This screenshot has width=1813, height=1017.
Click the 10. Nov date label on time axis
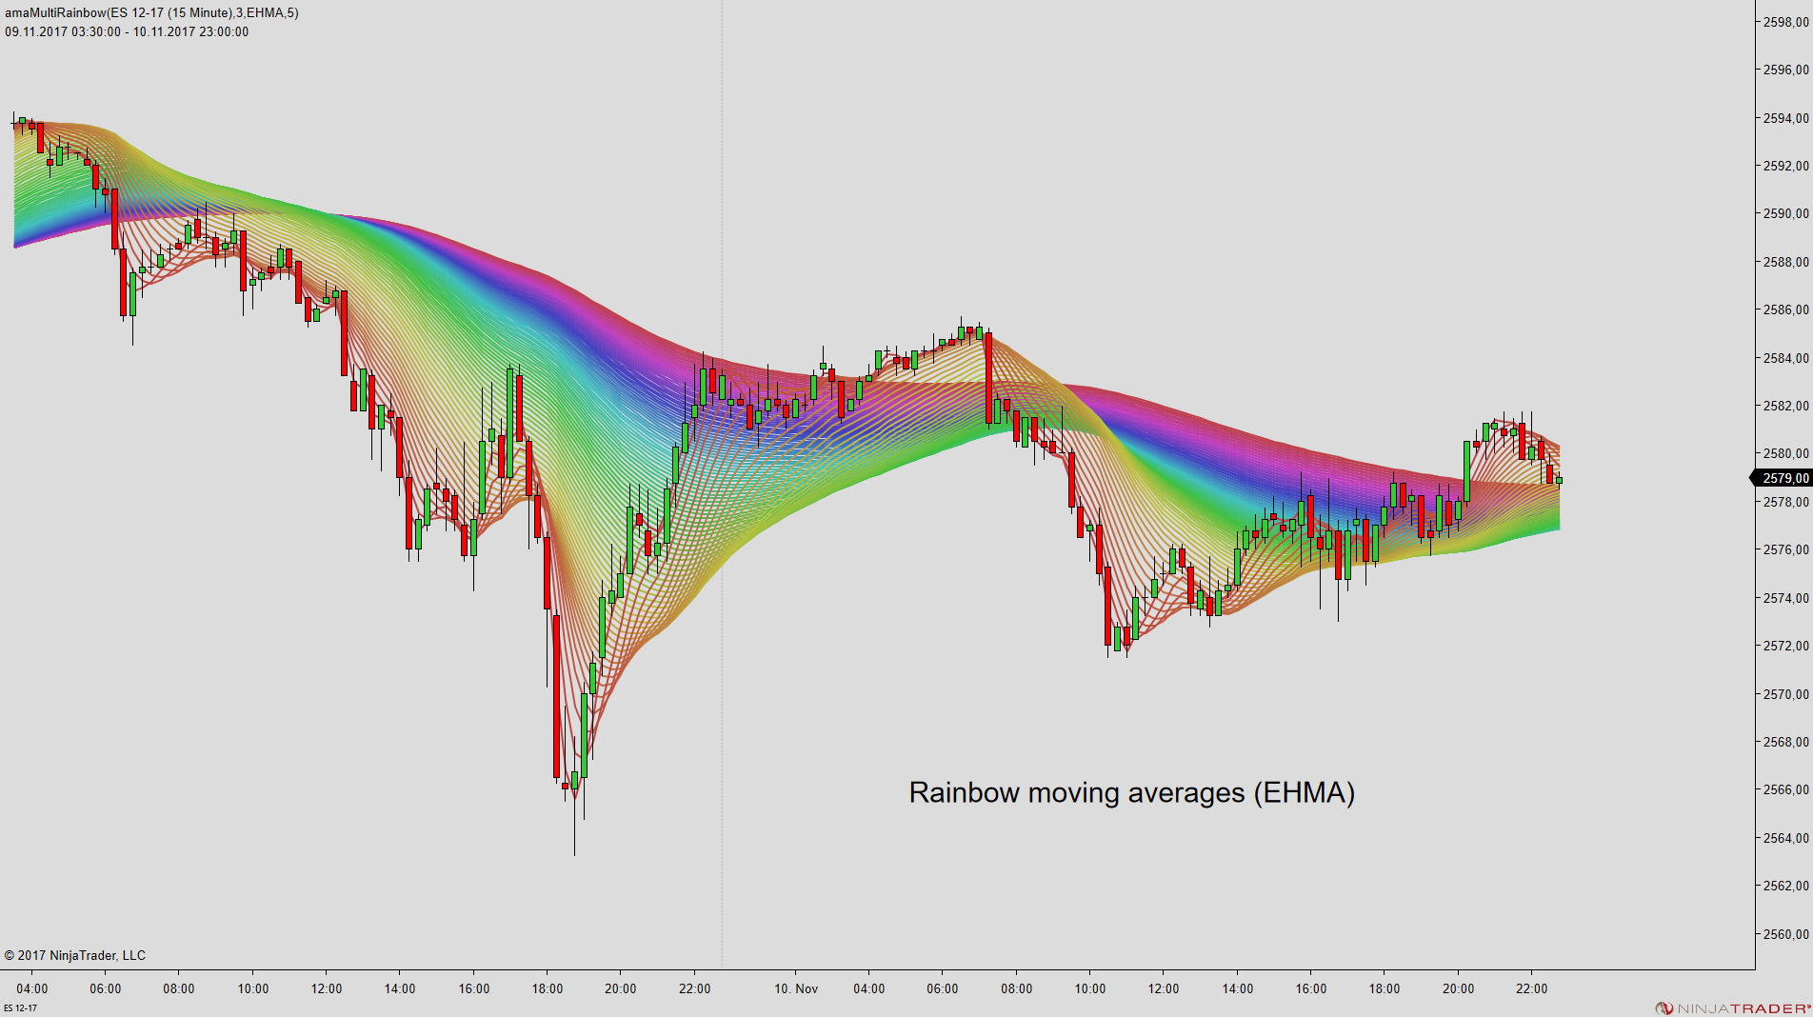point(796,988)
